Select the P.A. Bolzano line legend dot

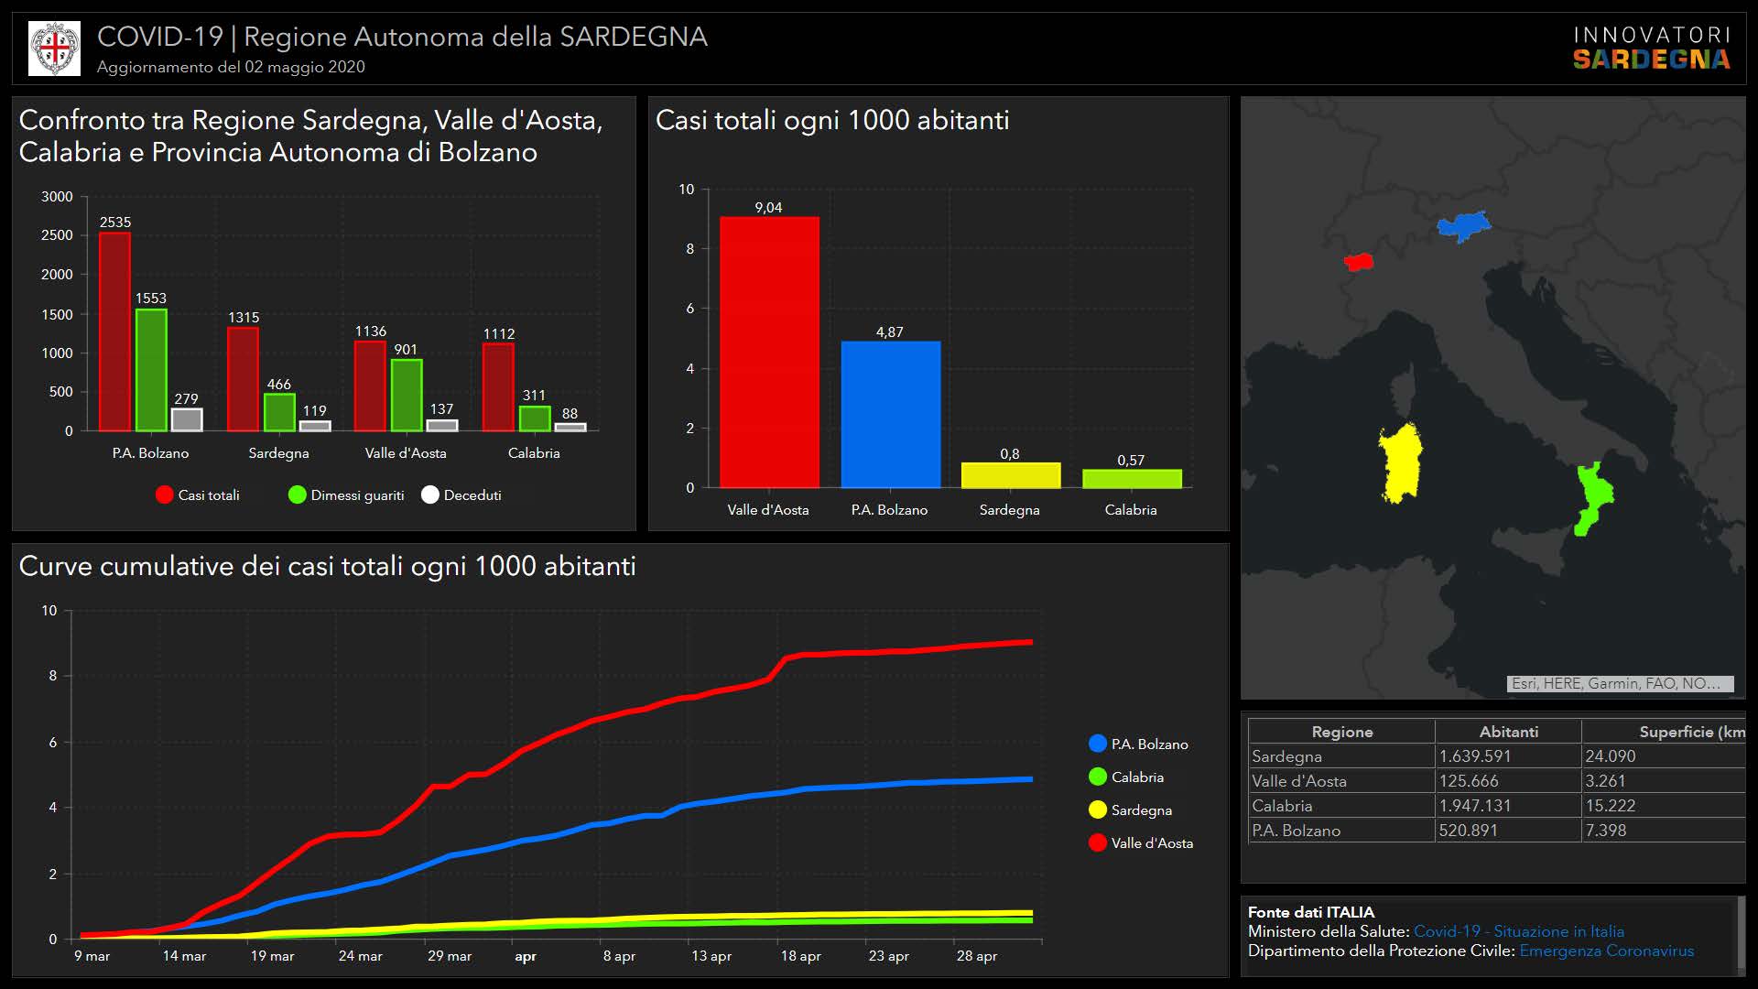click(1098, 744)
